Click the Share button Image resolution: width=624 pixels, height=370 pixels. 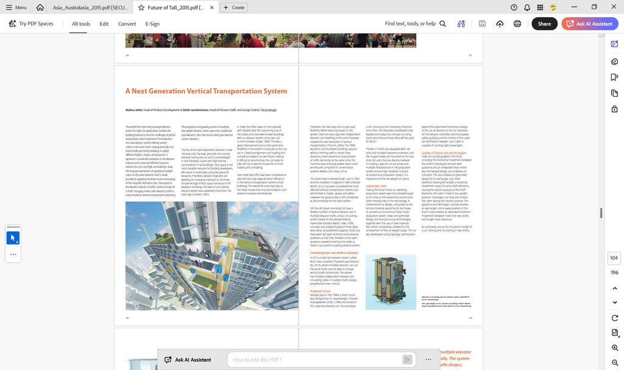pos(544,24)
